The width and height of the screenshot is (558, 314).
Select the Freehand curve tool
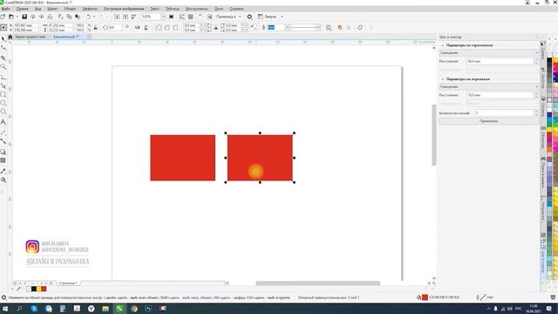[x=3, y=77]
